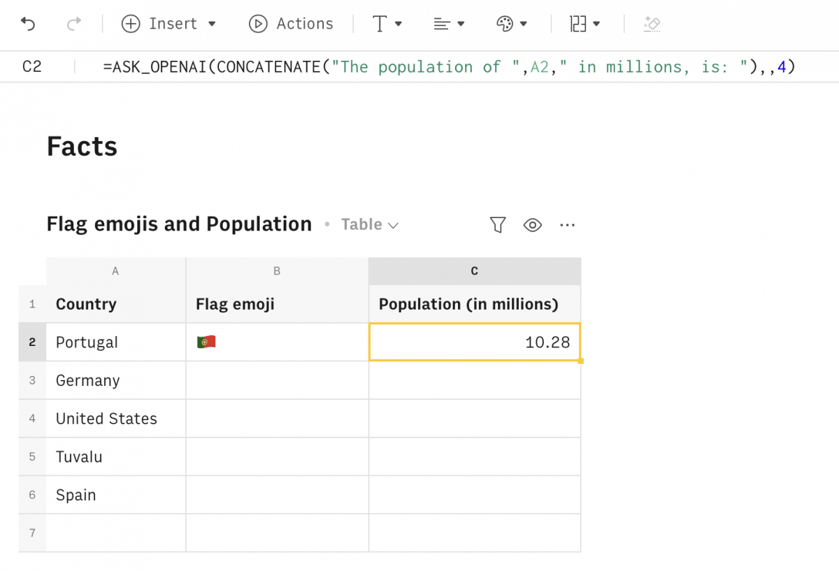Viewport: 839px width, 571px height.
Task: Select cell C2 showing 10.28
Action: 475,342
